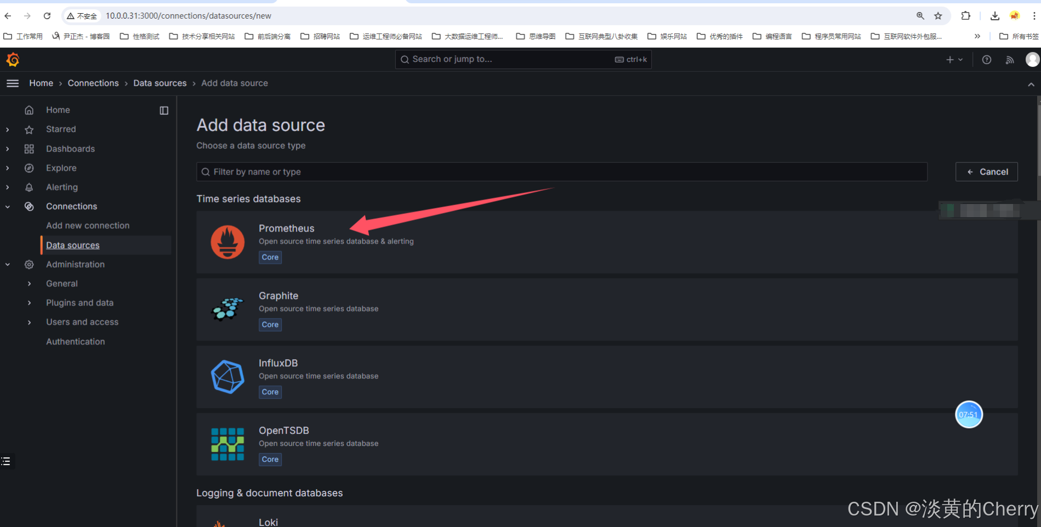Expand the Dashboards section chevron
This screenshot has height=527, width=1041.
(8, 149)
